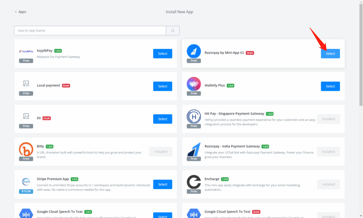This screenshot has width=363, height=218.
Task: Click the Walletly Plus heart logo
Action: (x=194, y=84)
